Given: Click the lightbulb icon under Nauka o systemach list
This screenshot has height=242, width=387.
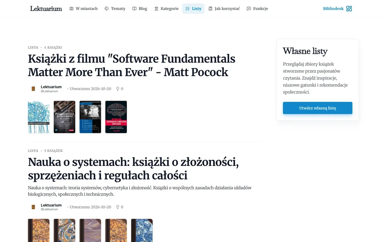Looking at the screenshot, I should [118, 207].
